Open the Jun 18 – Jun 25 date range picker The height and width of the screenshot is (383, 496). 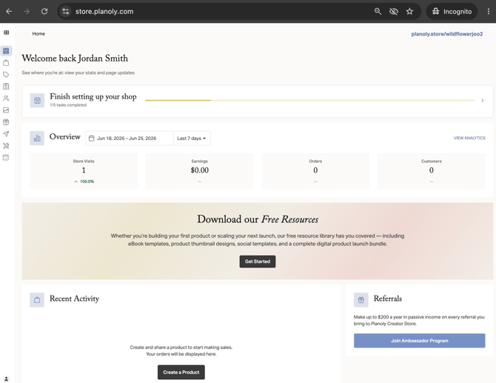pyautogui.click(x=130, y=139)
